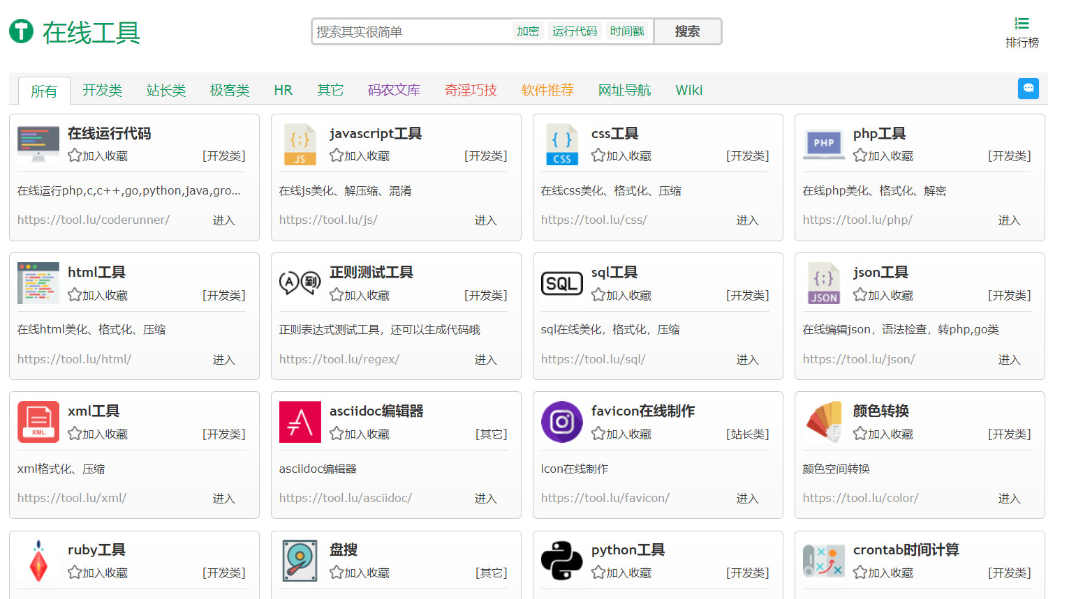
Task: Open the 在线工具 logo icon
Action: (21, 31)
